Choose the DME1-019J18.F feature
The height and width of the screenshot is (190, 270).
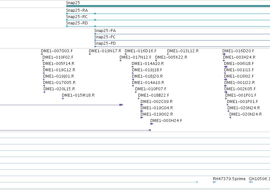tap(147, 70)
